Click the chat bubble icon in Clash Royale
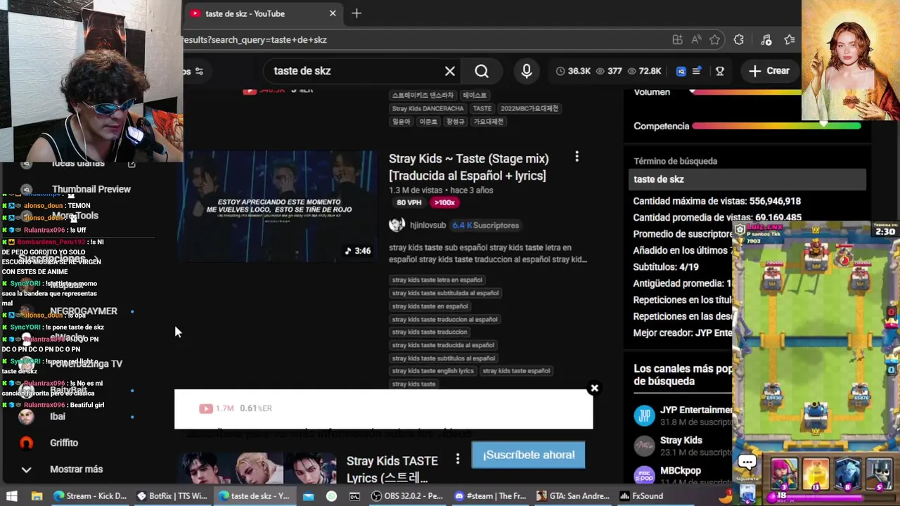Image resolution: width=900 pixels, height=506 pixels. [x=747, y=462]
